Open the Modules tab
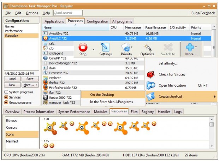Screen dimensions: 219x161 click(x=101, y=112)
